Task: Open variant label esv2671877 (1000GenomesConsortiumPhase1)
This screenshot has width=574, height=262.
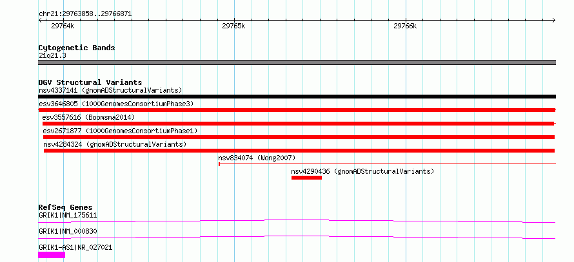Action: pos(120,131)
